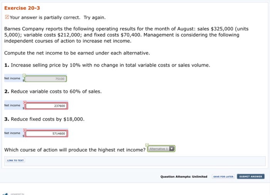Click the Net income label for alternative 2

12,105
